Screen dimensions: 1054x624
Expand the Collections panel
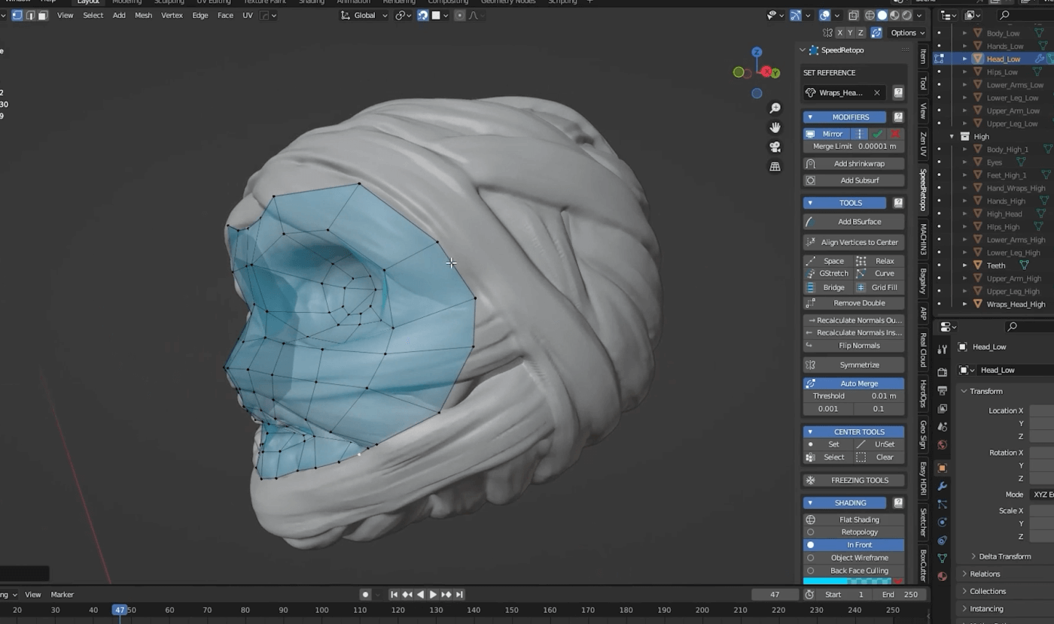click(x=988, y=591)
